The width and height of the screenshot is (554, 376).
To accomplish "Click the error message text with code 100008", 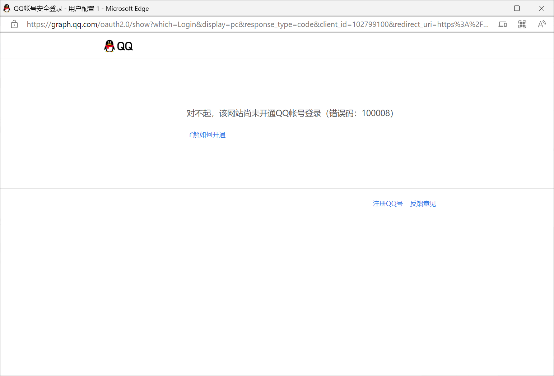I will (290, 113).
